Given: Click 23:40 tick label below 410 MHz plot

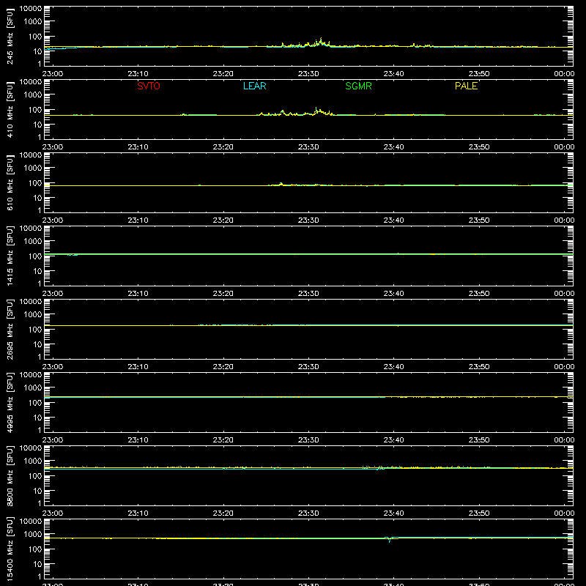Looking at the screenshot, I should point(393,147).
